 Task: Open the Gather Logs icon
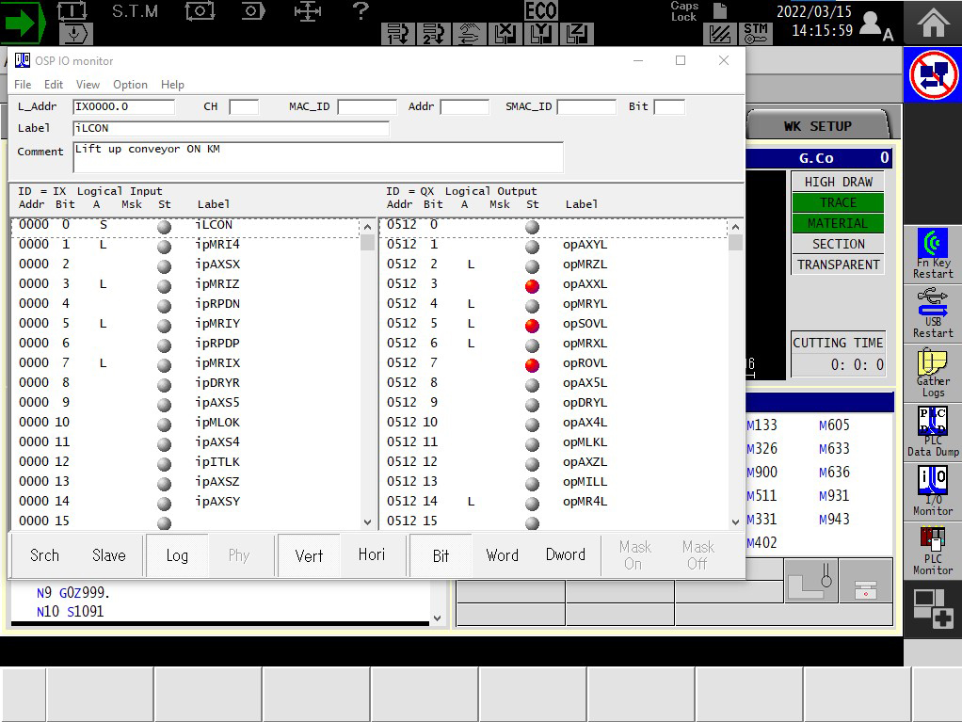tap(933, 372)
